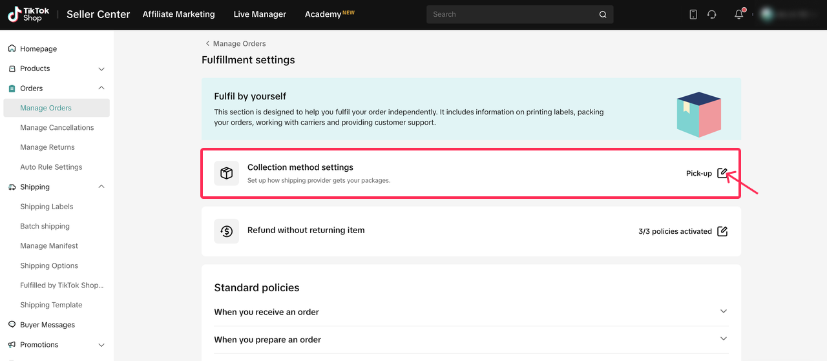Edit the Refund without returning item policies

[x=722, y=231]
